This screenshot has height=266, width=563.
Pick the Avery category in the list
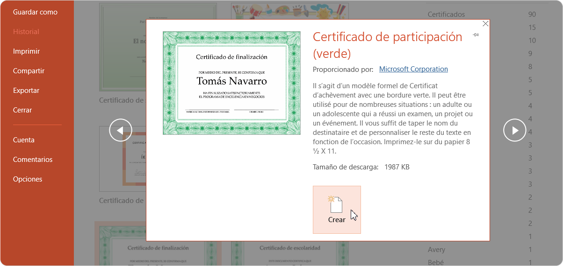436,250
